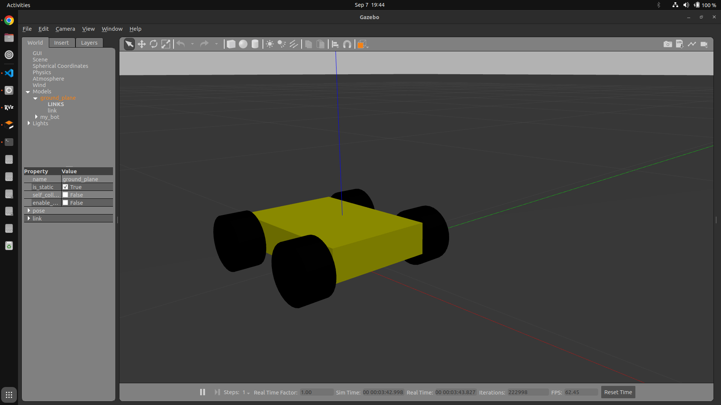Uncheck the is_static checkbox
The image size is (721, 405).
pyautogui.click(x=65, y=187)
